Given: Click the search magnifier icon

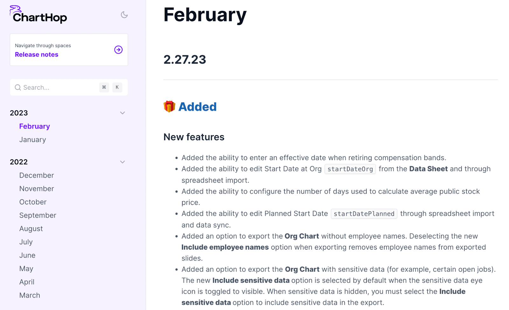Looking at the screenshot, I should pyautogui.click(x=18, y=87).
